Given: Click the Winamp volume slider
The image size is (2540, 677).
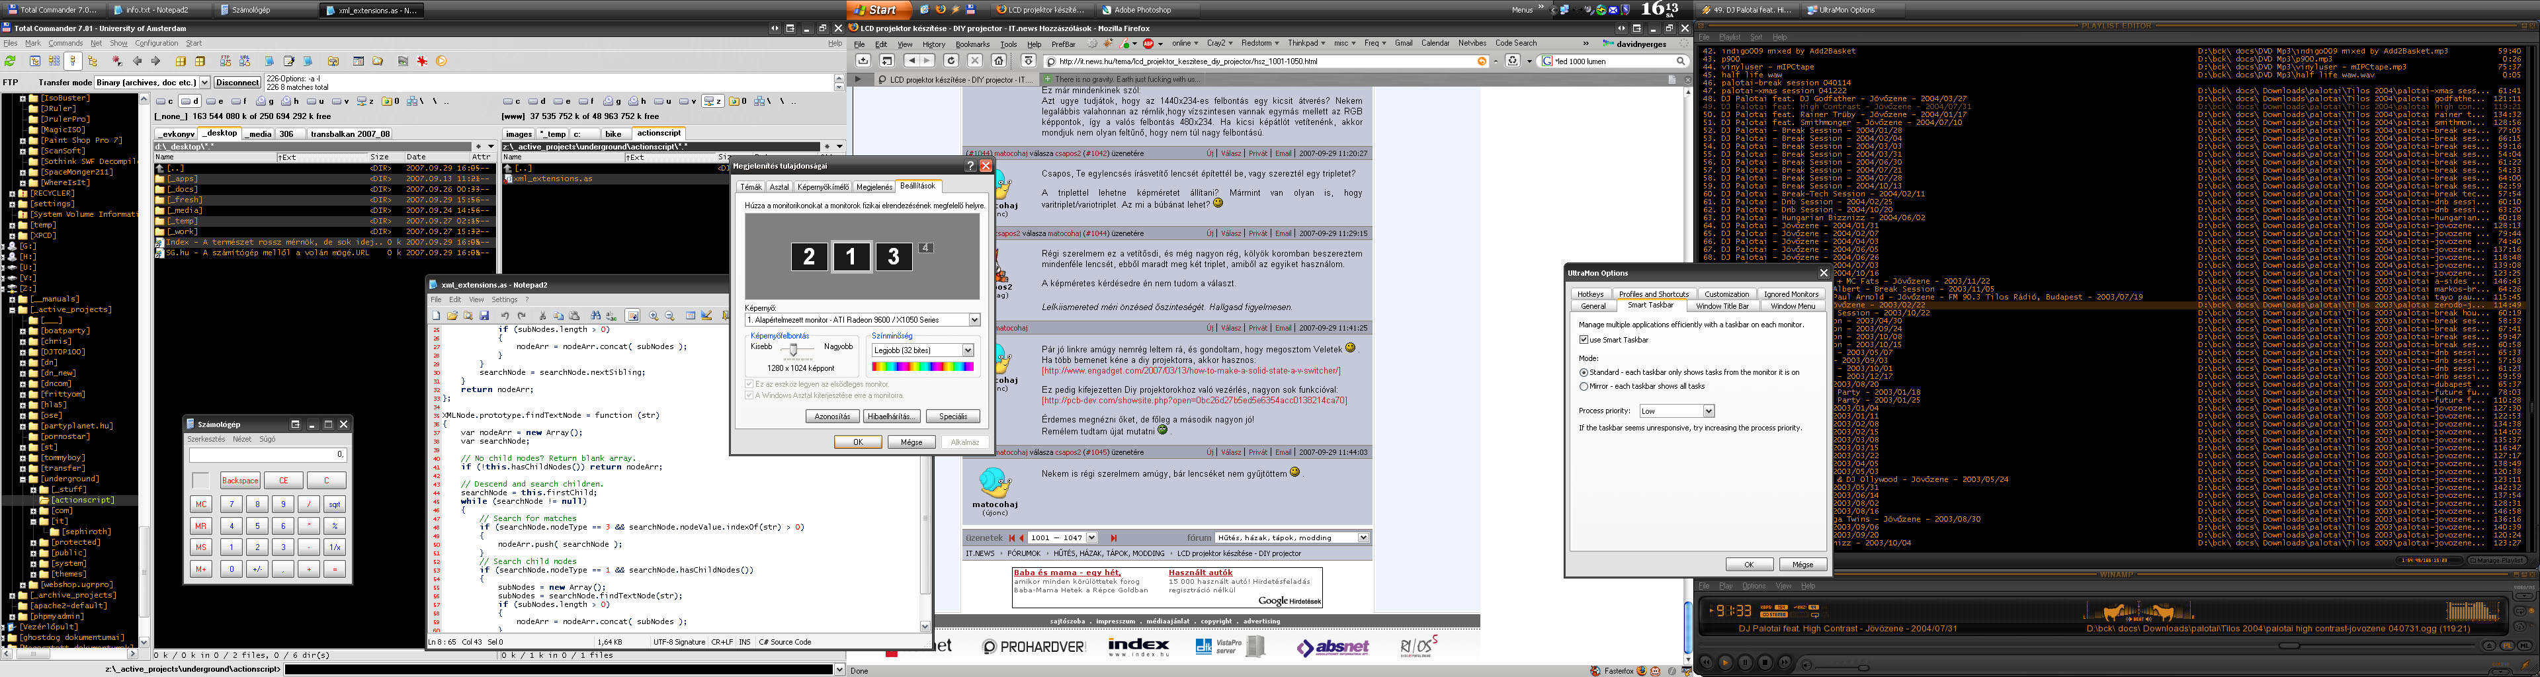Looking at the screenshot, I should click(1842, 668).
